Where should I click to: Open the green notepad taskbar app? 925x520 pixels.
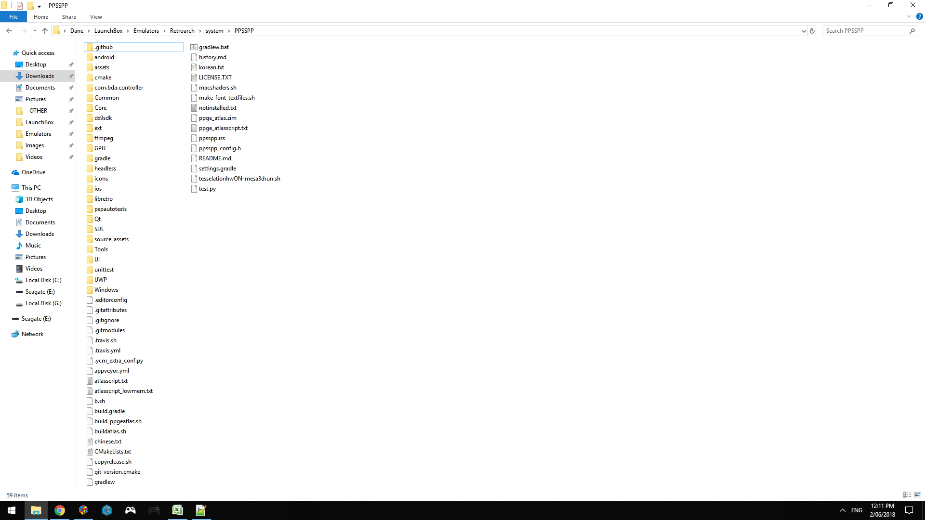click(201, 510)
